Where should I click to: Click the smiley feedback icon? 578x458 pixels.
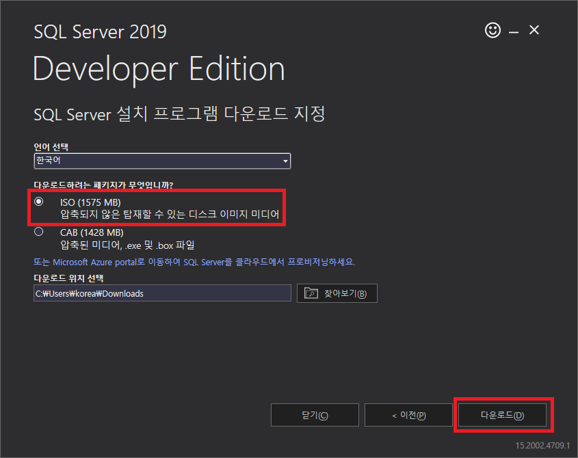(492, 30)
